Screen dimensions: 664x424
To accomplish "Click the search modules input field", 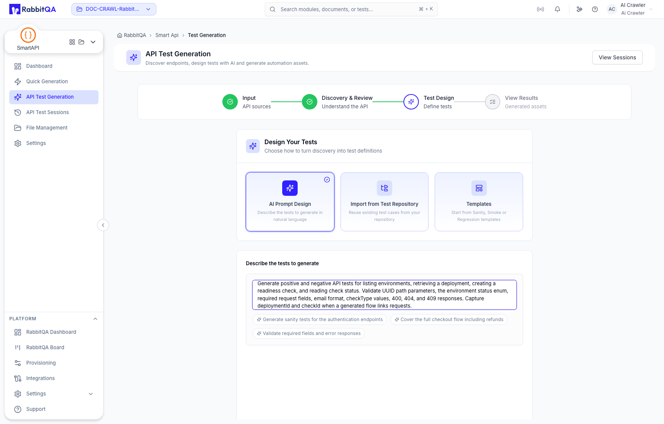I will click(x=351, y=9).
